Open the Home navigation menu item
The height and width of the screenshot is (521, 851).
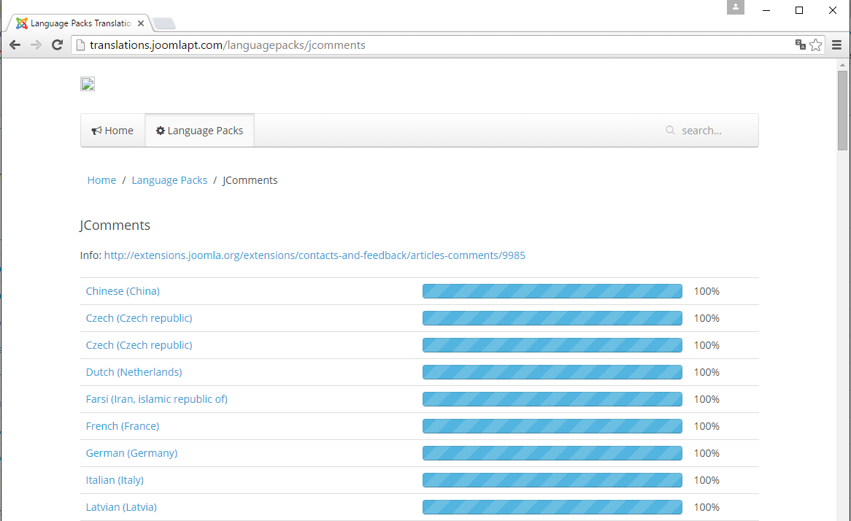(112, 131)
